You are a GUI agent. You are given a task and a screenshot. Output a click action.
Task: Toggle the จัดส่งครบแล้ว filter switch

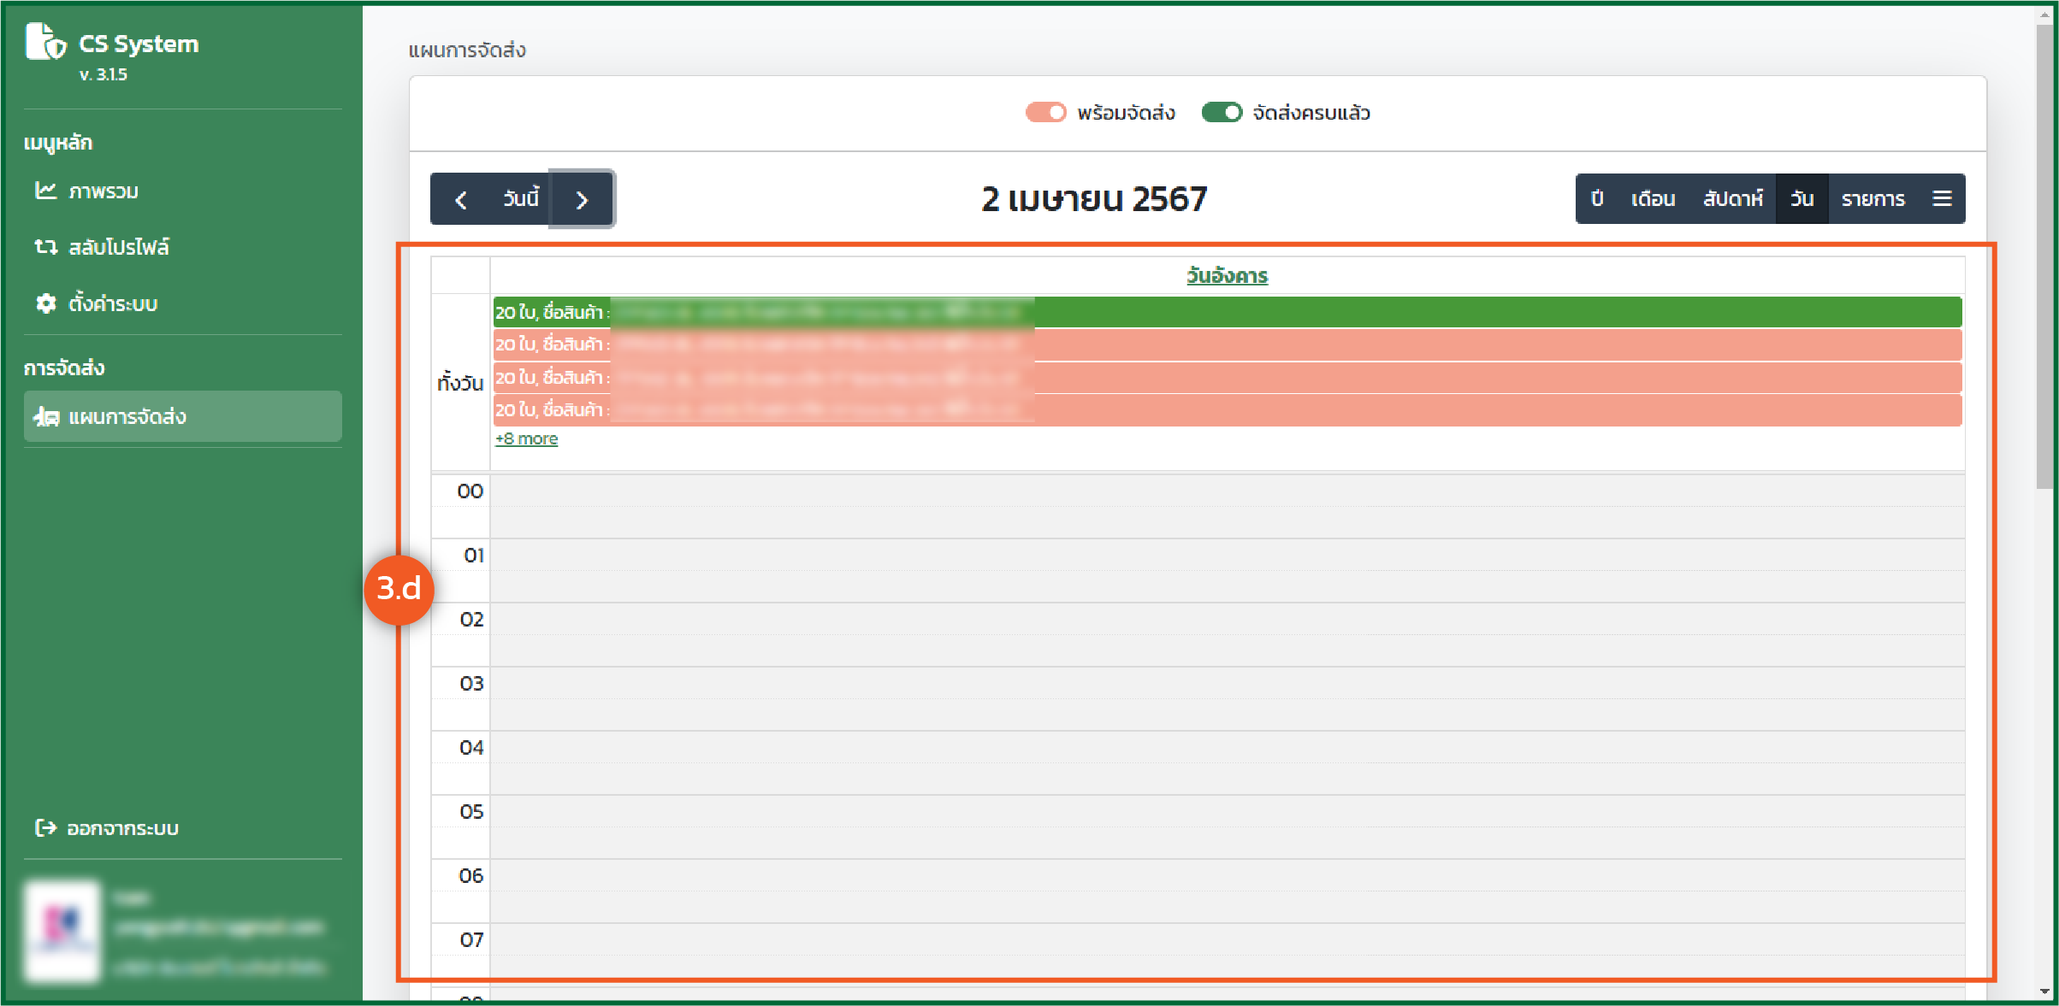(x=1221, y=113)
